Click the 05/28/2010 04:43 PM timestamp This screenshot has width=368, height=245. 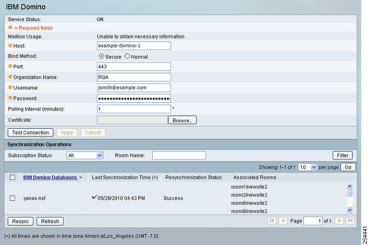(121, 198)
